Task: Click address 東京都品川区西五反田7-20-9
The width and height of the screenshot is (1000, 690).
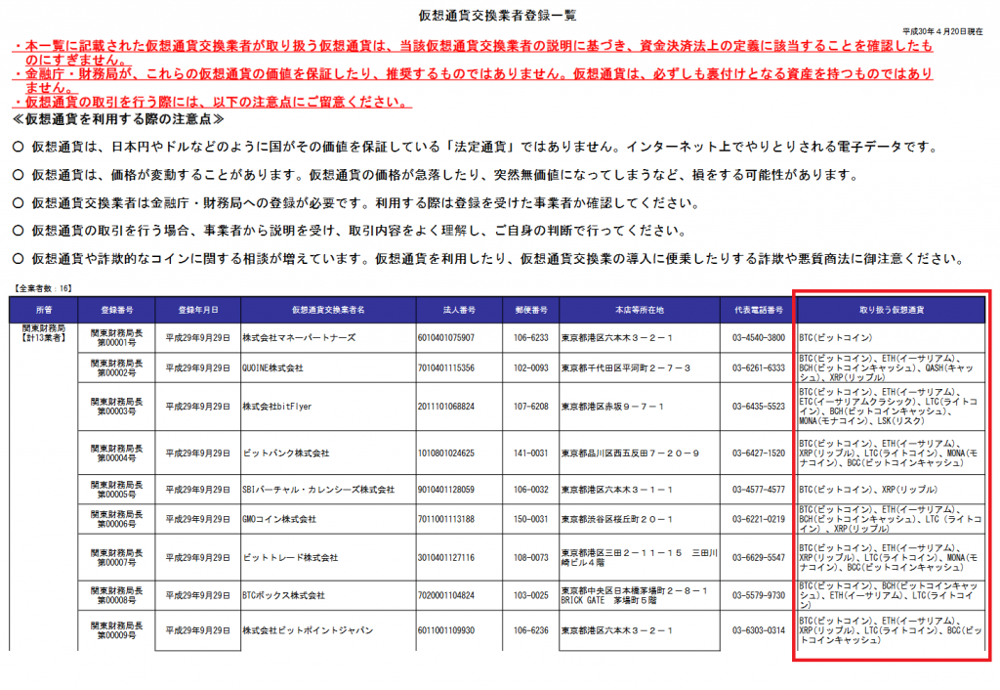Action: point(630,453)
